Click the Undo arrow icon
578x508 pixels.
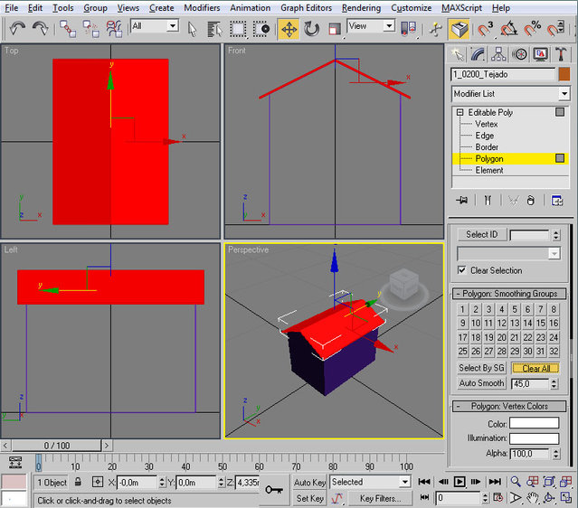17,28
